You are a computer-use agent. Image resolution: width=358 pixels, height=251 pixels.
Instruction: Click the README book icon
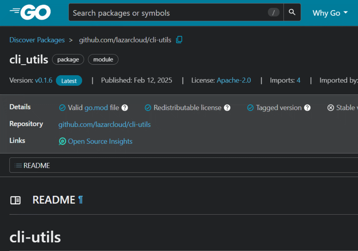tap(15, 200)
